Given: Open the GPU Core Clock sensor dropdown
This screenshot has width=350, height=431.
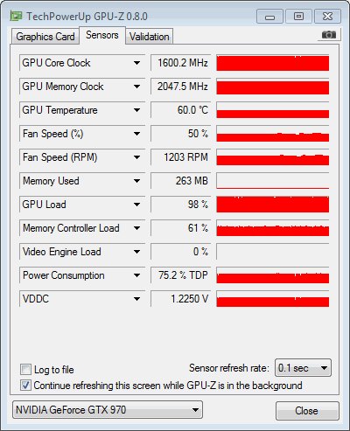Looking at the screenshot, I should tap(136, 63).
